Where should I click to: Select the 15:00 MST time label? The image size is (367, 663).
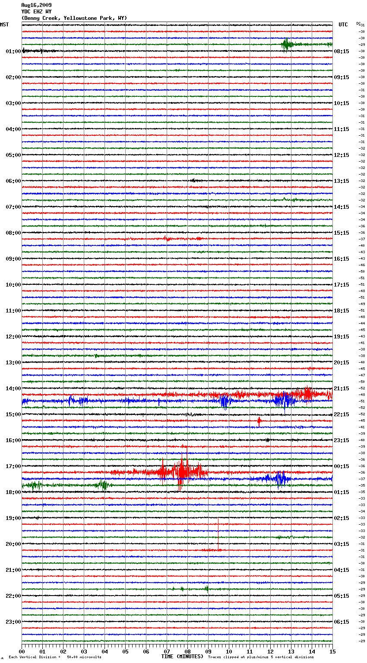(x=13, y=414)
